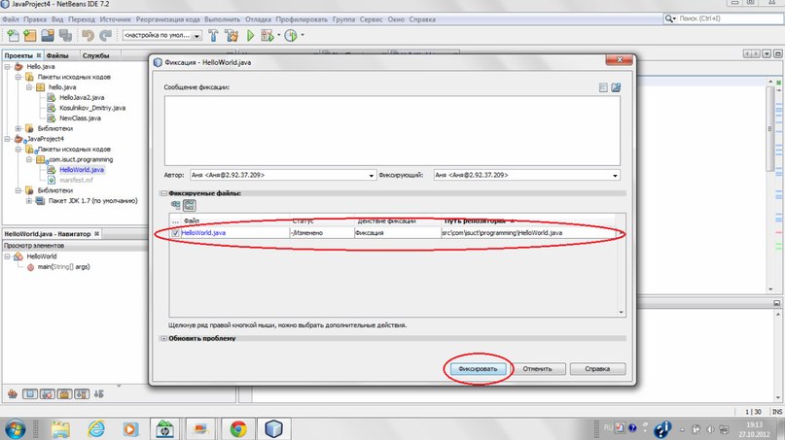Click the NetBeans cube taskbar icon
The height and width of the screenshot is (440, 785).
click(274, 429)
